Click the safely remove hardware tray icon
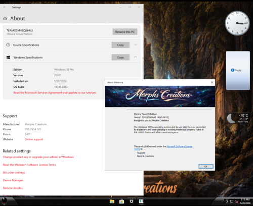 pos(227,201)
